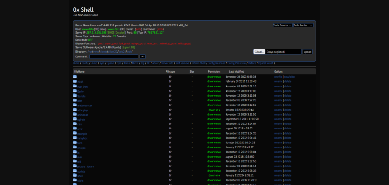
Task: Click the Derby folder icon
Action: coord(75,91)
